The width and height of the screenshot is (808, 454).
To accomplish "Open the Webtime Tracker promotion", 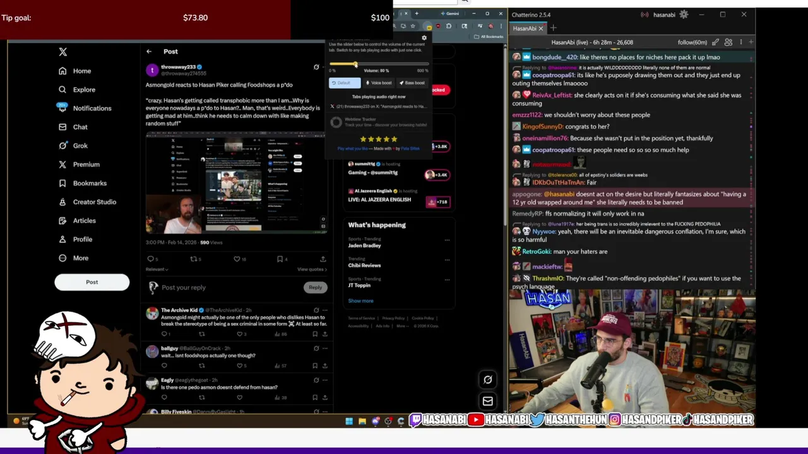I will pyautogui.click(x=379, y=122).
